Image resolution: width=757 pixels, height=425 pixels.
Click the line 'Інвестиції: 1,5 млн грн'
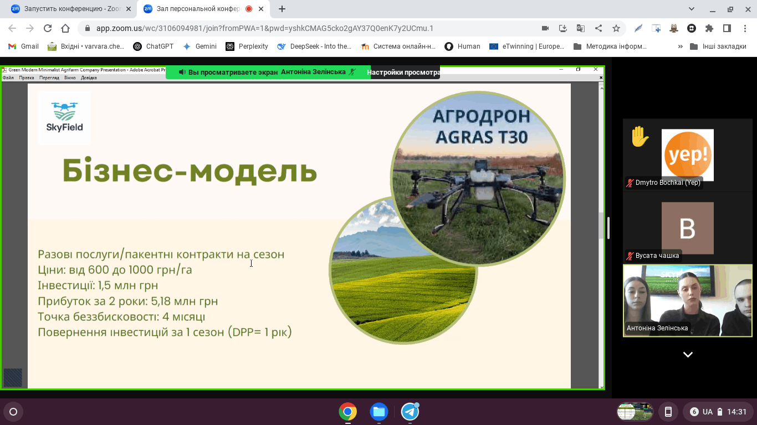point(98,286)
